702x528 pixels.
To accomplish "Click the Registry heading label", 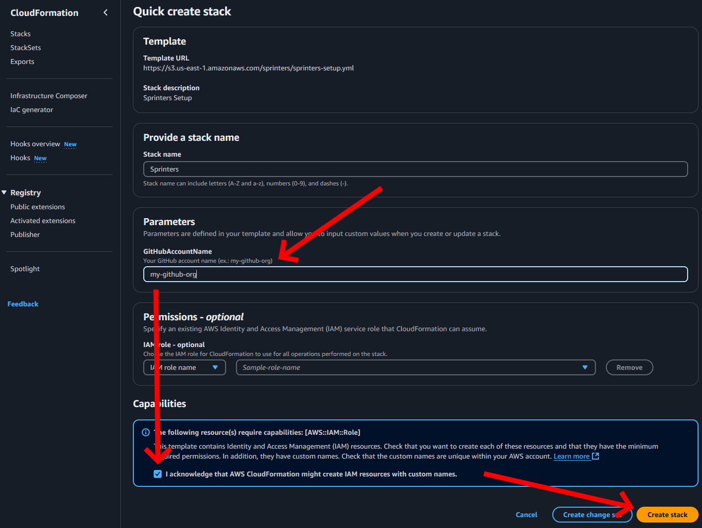I will (26, 192).
